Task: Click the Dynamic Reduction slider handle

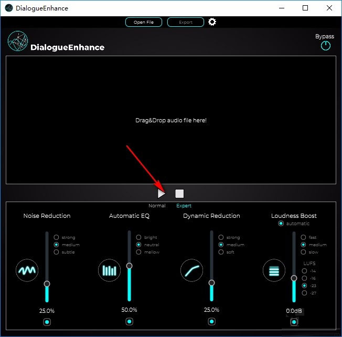Action: pyautogui.click(x=211, y=283)
